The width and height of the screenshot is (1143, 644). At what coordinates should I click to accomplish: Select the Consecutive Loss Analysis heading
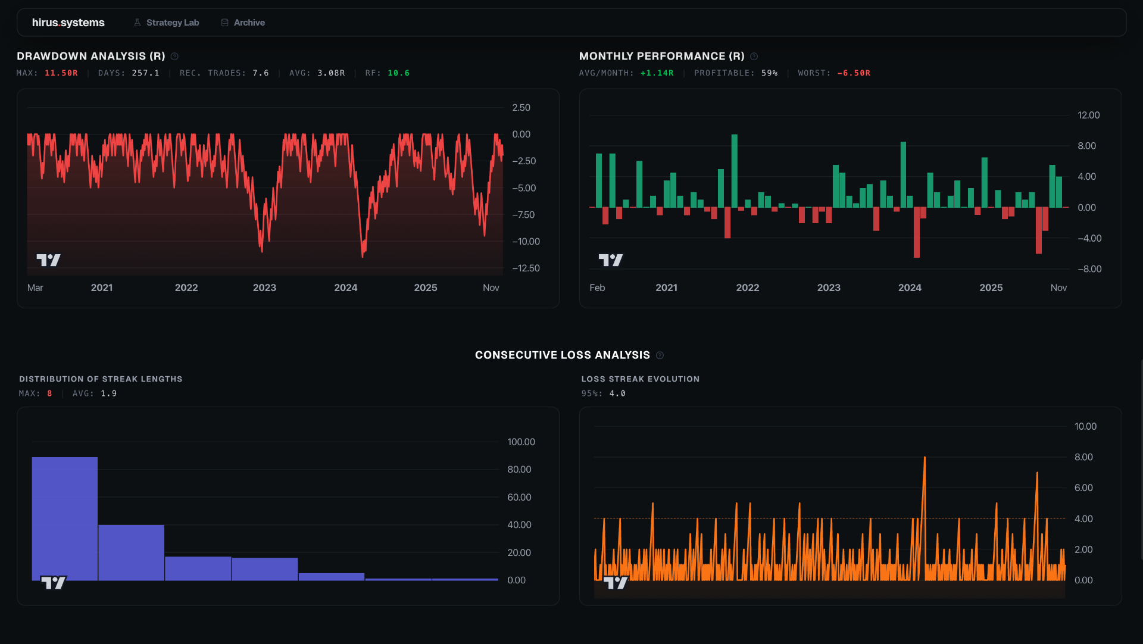tap(563, 355)
